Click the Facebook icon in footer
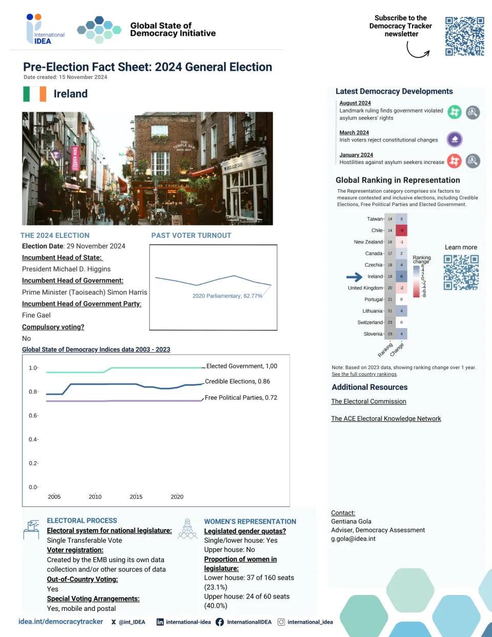The width and height of the screenshot is (492, 637). [x=219, y=622]
